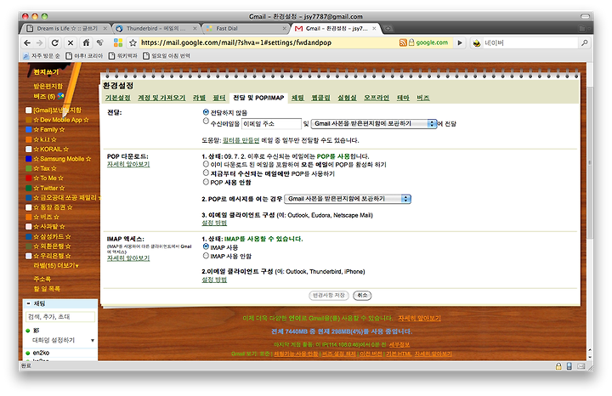Enable POP for all mail radio option
This screenshot has width=612, height=396.
206,164
